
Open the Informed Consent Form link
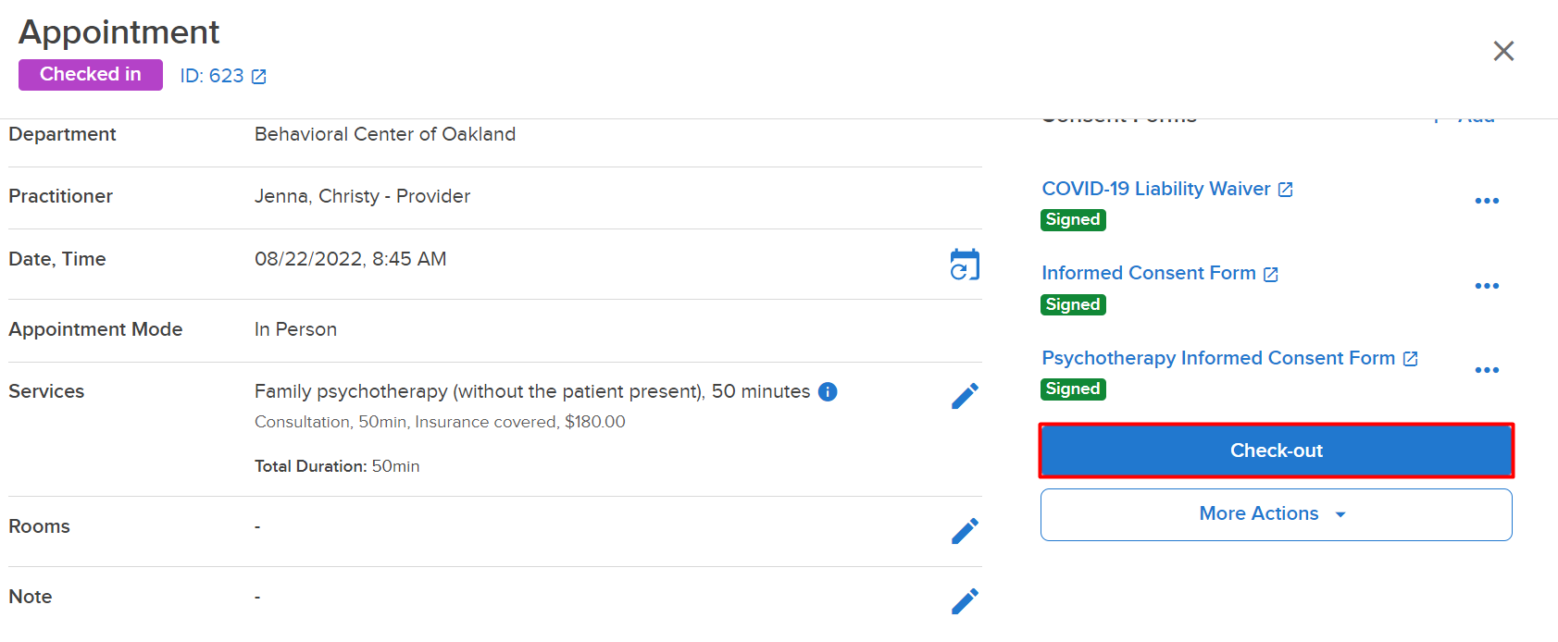pos(1149,273)
